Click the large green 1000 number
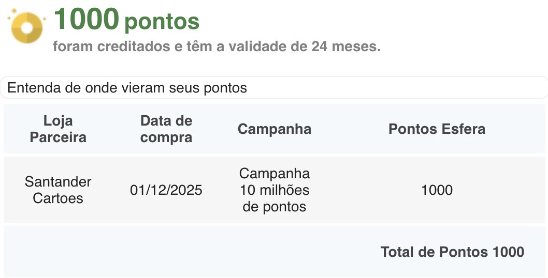 pyautogui.click(x=86, y=20)
